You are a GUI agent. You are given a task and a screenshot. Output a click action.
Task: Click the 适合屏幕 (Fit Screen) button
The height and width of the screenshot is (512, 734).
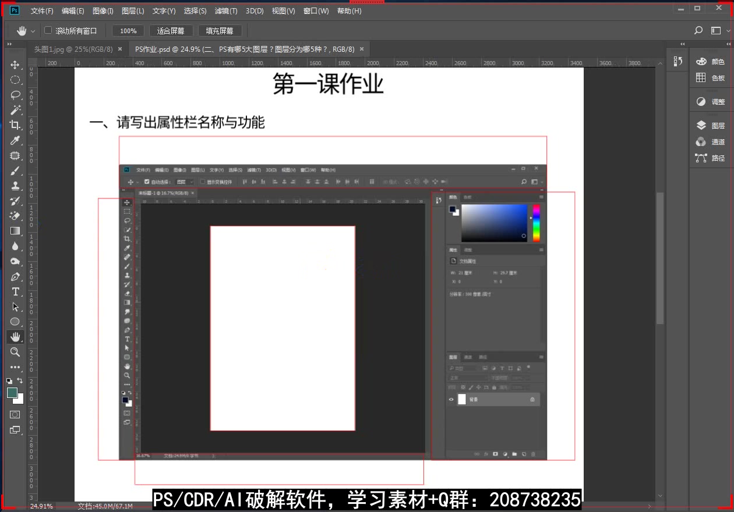(171, 30)
